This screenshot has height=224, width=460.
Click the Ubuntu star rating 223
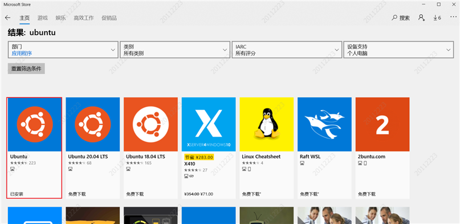(23, 163)
